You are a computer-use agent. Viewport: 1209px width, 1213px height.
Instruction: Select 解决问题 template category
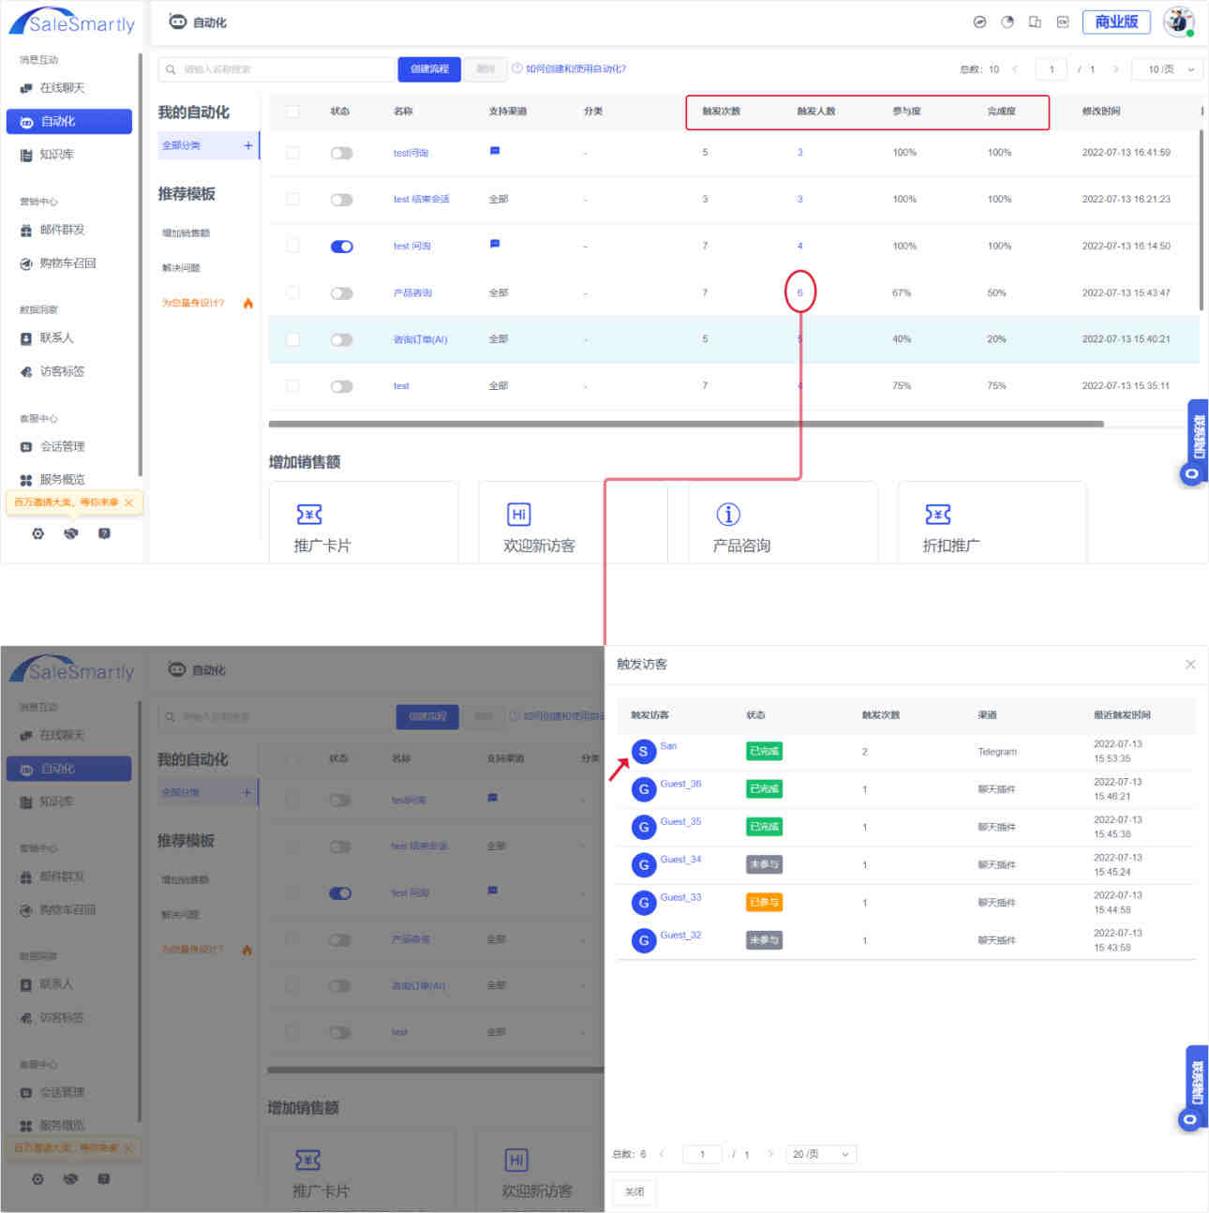point(181,268)
